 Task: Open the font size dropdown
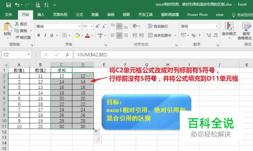click(91, 26)
